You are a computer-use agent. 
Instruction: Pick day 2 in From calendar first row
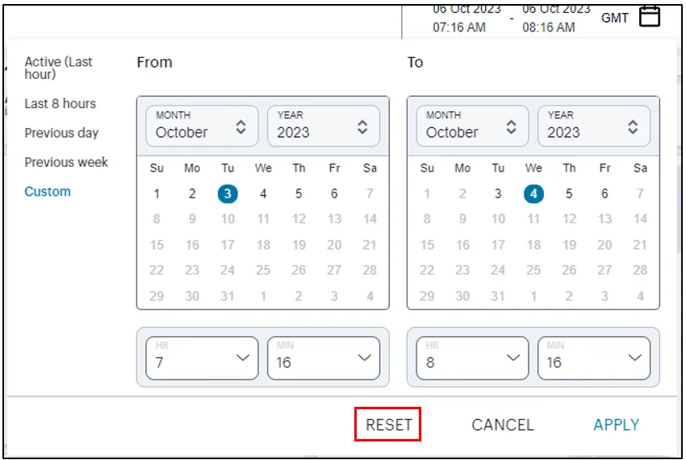[x=192, y=193]
